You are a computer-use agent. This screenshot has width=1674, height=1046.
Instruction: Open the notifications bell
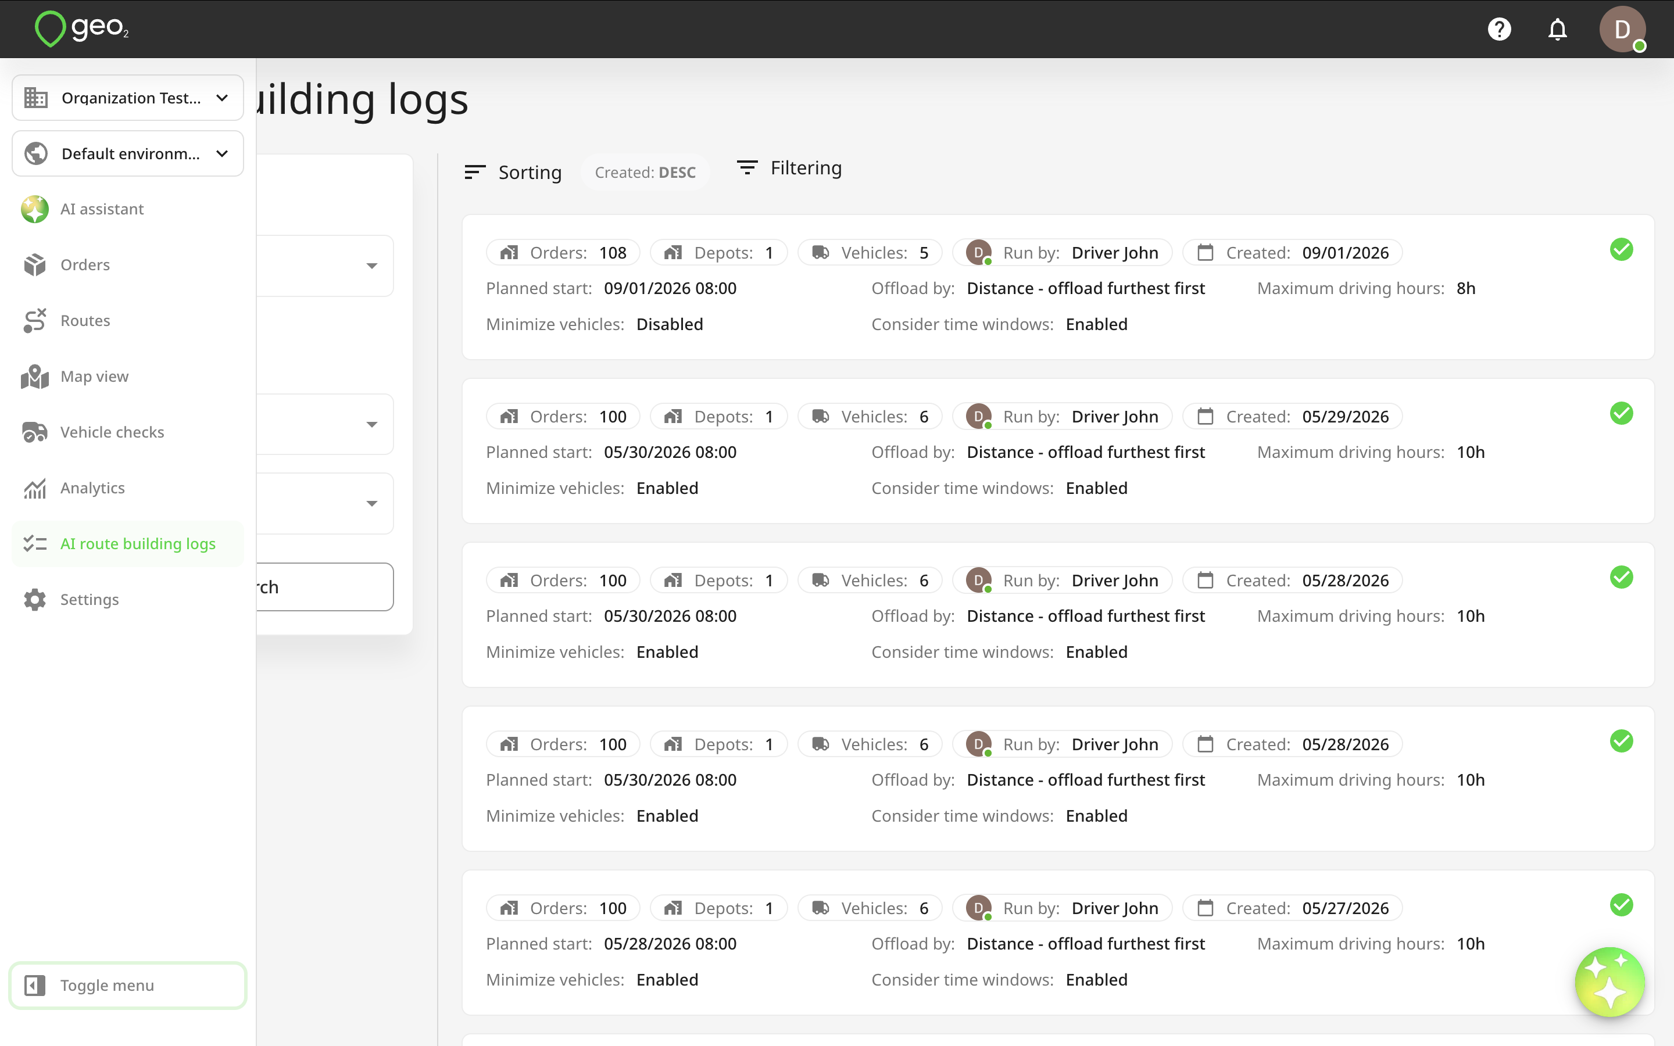1557,29
